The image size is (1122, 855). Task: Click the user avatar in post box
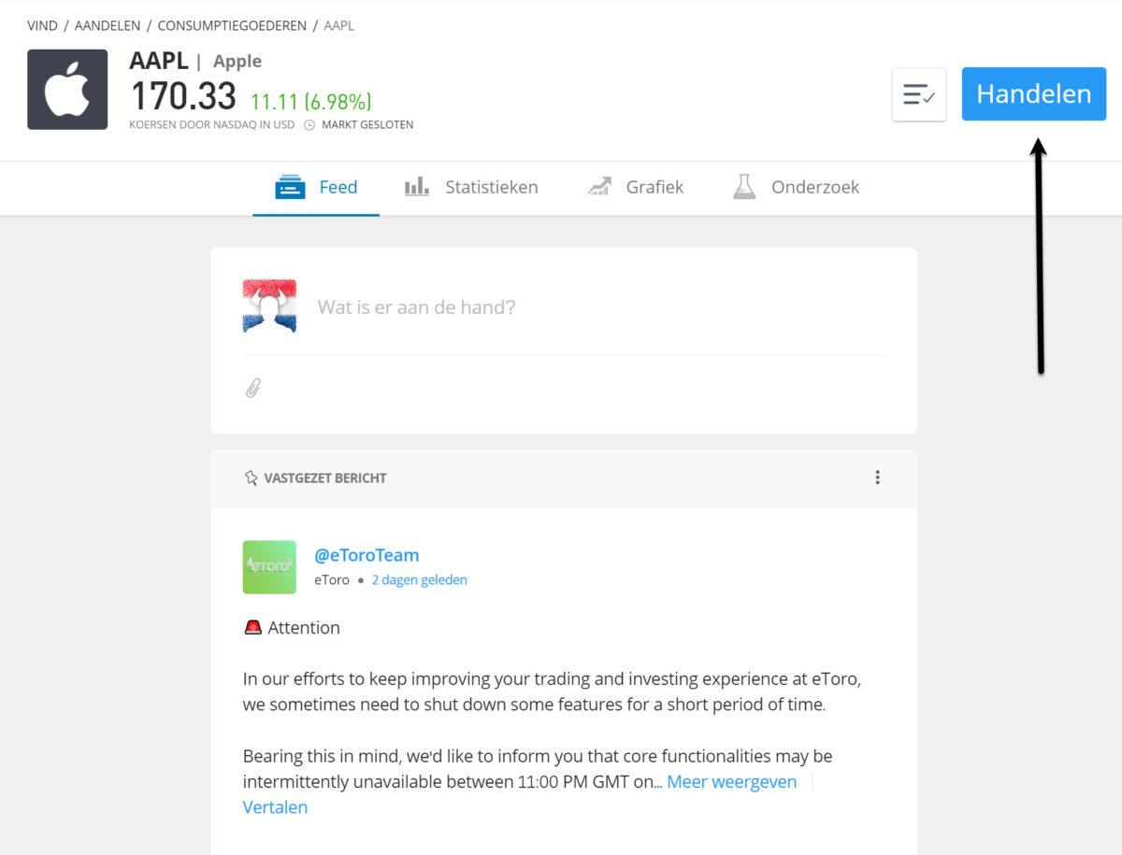269,306
